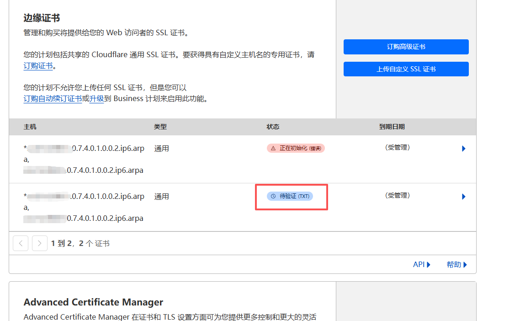Click the 上传自定义 SSL 证书 button
The height and width of the screenshot is (321, 520).
coord(406,69)
